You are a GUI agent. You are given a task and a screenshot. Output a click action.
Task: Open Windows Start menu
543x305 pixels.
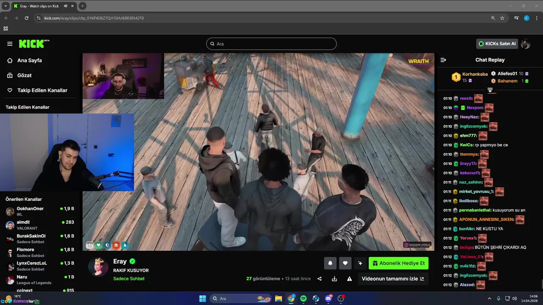pyautogui.click(x=202, y=299)
